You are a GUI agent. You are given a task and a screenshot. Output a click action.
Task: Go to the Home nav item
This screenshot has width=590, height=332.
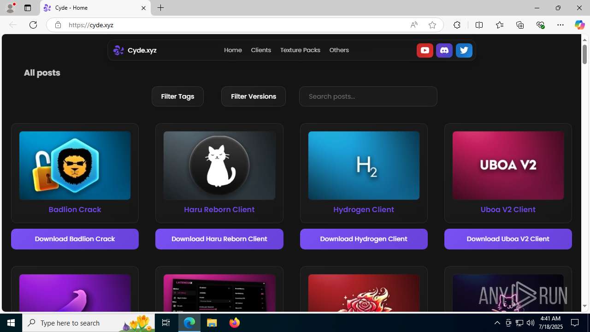point(233,50)
